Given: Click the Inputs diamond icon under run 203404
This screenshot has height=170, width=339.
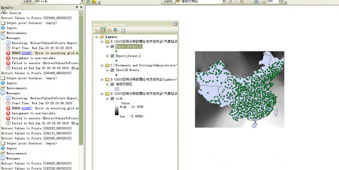Looking at the screenshot, I should [3, 28].
